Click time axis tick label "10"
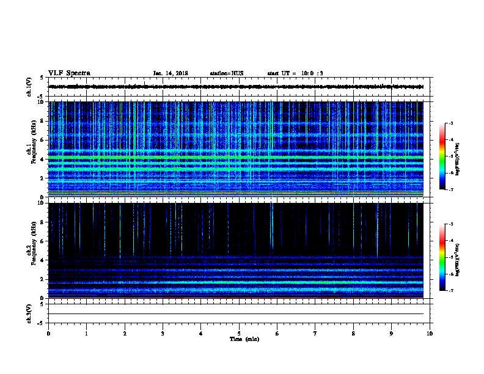Screen dimensions: 484x374 [430, 334]
